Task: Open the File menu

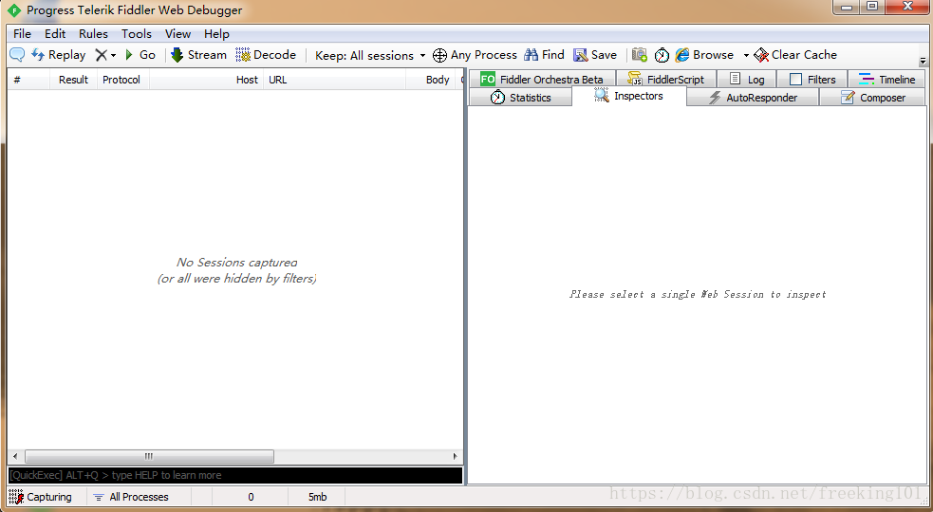Action: (x=22, y=34)
